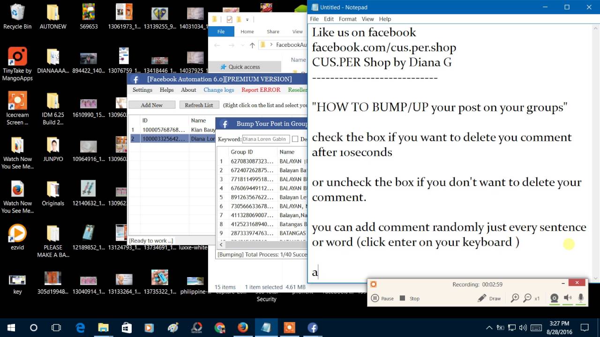
Task: Select group row 287333974763
Action: click(x=262, y=233)
